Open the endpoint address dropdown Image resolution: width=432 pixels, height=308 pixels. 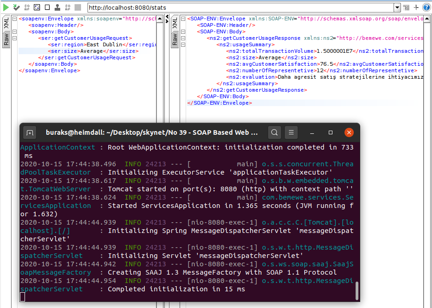point(397,7)
